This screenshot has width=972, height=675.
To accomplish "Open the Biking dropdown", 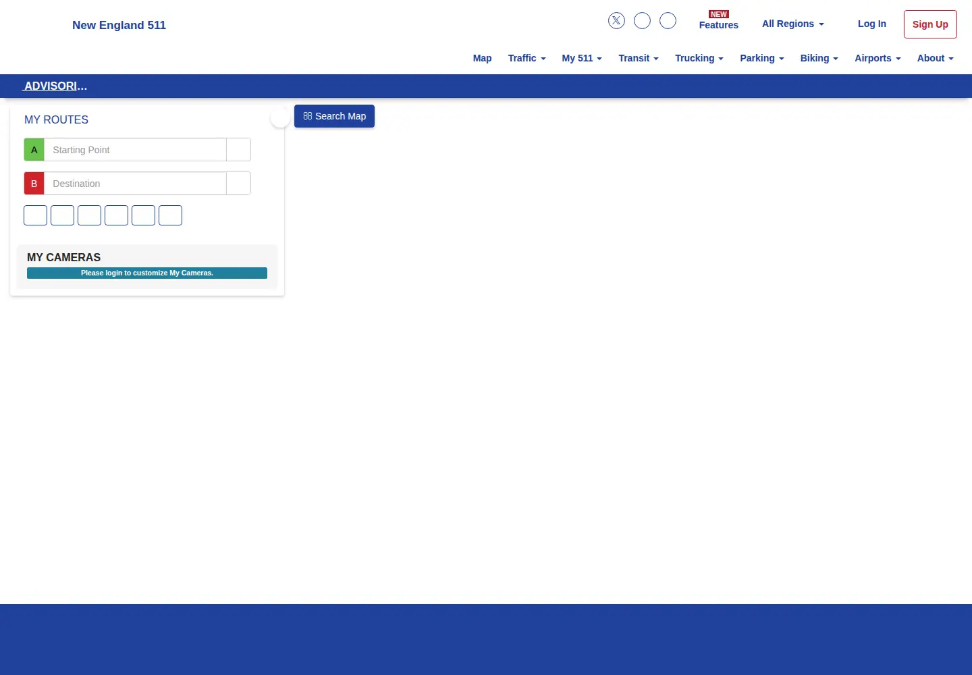I will pyautogui.click(x=819, y=58).
